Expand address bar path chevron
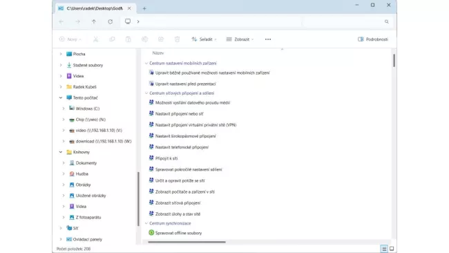The height and width of the screenshot is (253, 449). pyautogui.click(x=138, y=21)
